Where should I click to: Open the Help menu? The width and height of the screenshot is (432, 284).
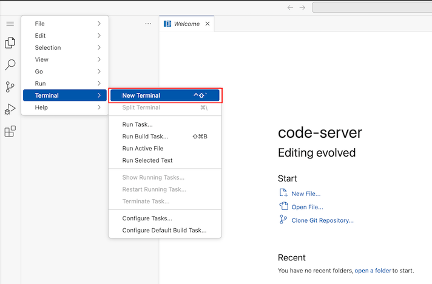[65, 107]
